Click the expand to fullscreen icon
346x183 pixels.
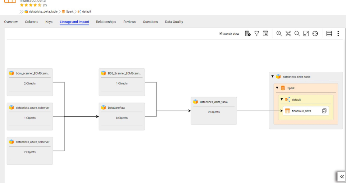[306, 34]
